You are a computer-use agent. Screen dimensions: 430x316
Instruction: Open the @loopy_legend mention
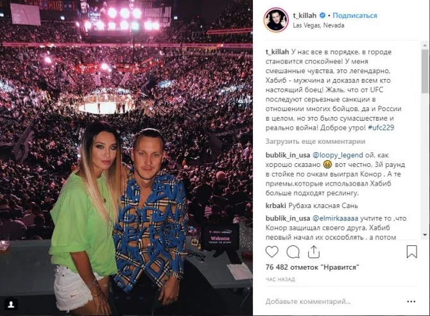coord(338,155)
